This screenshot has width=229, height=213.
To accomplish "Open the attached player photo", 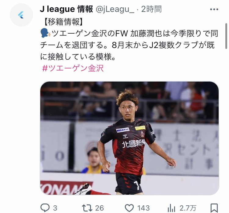I will pos(129,138).
